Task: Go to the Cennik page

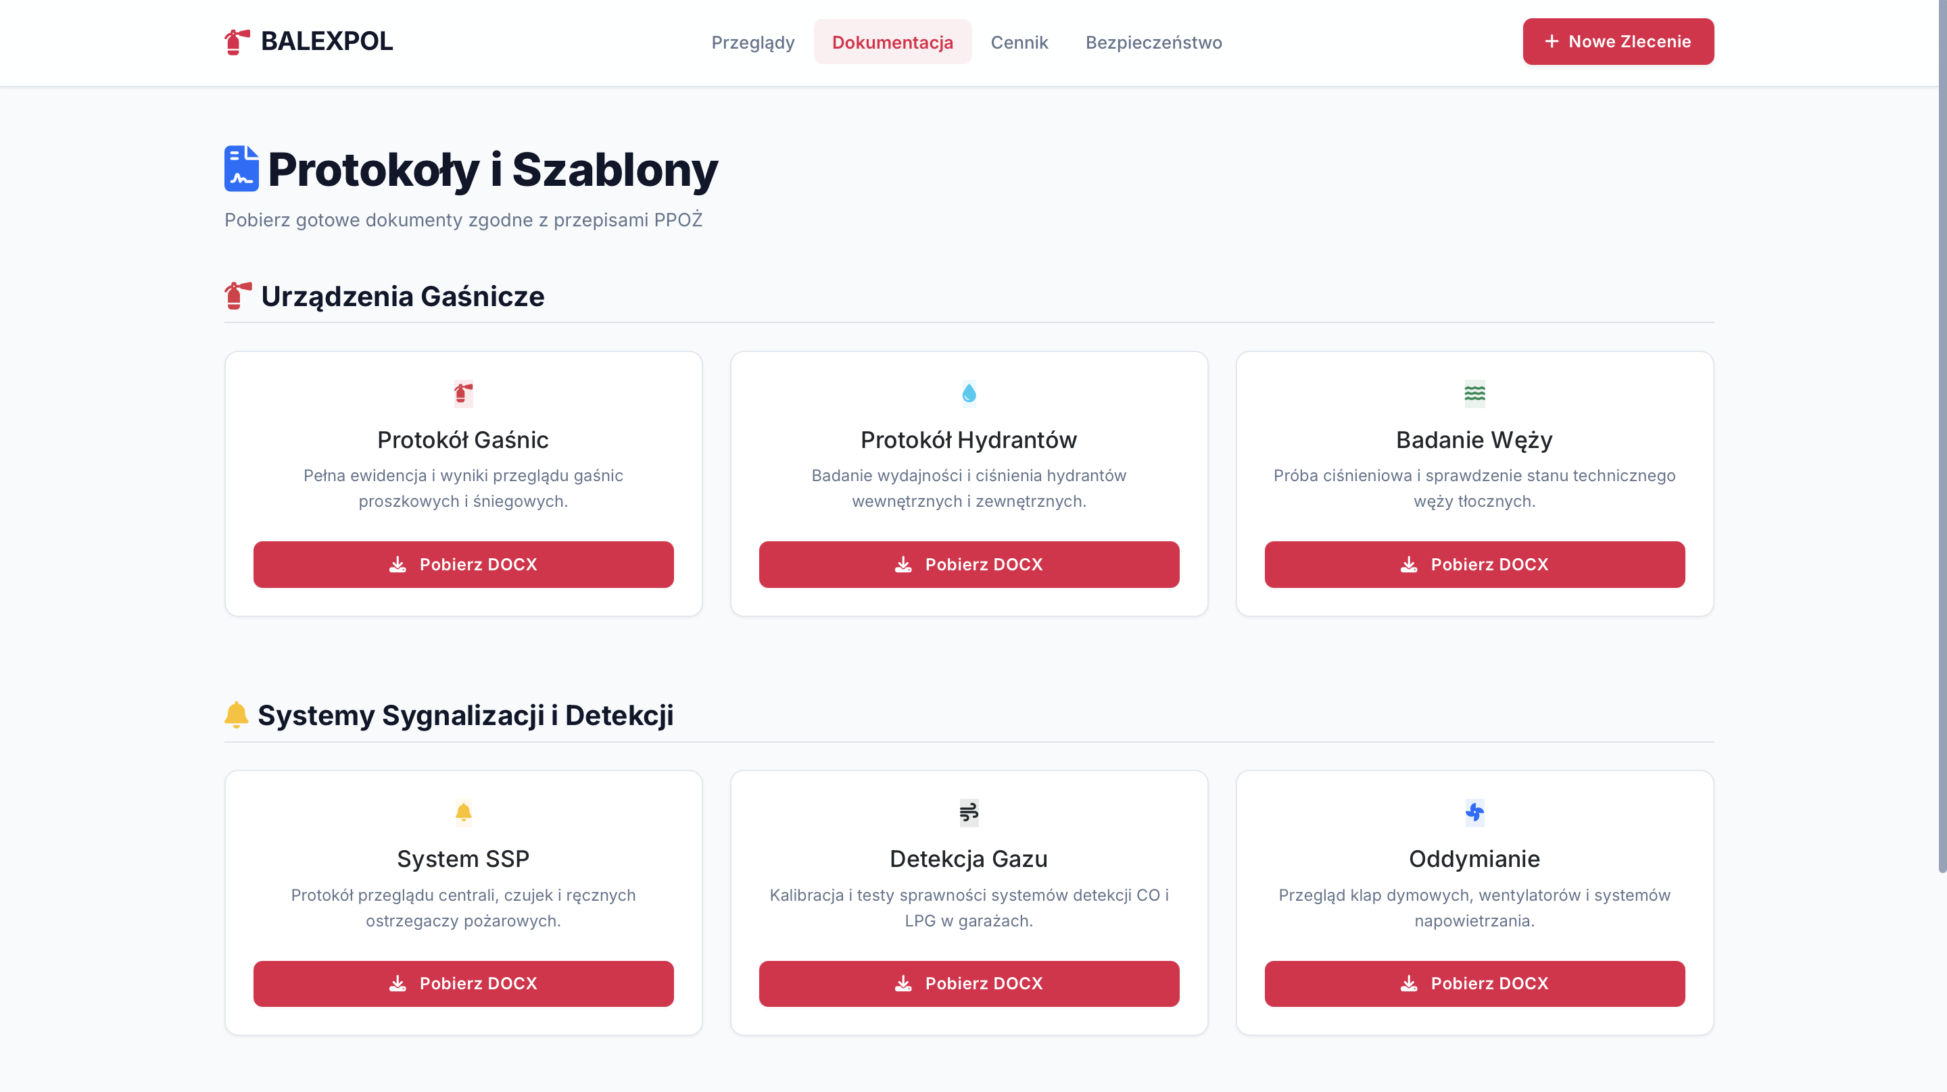Action: 1019,43
